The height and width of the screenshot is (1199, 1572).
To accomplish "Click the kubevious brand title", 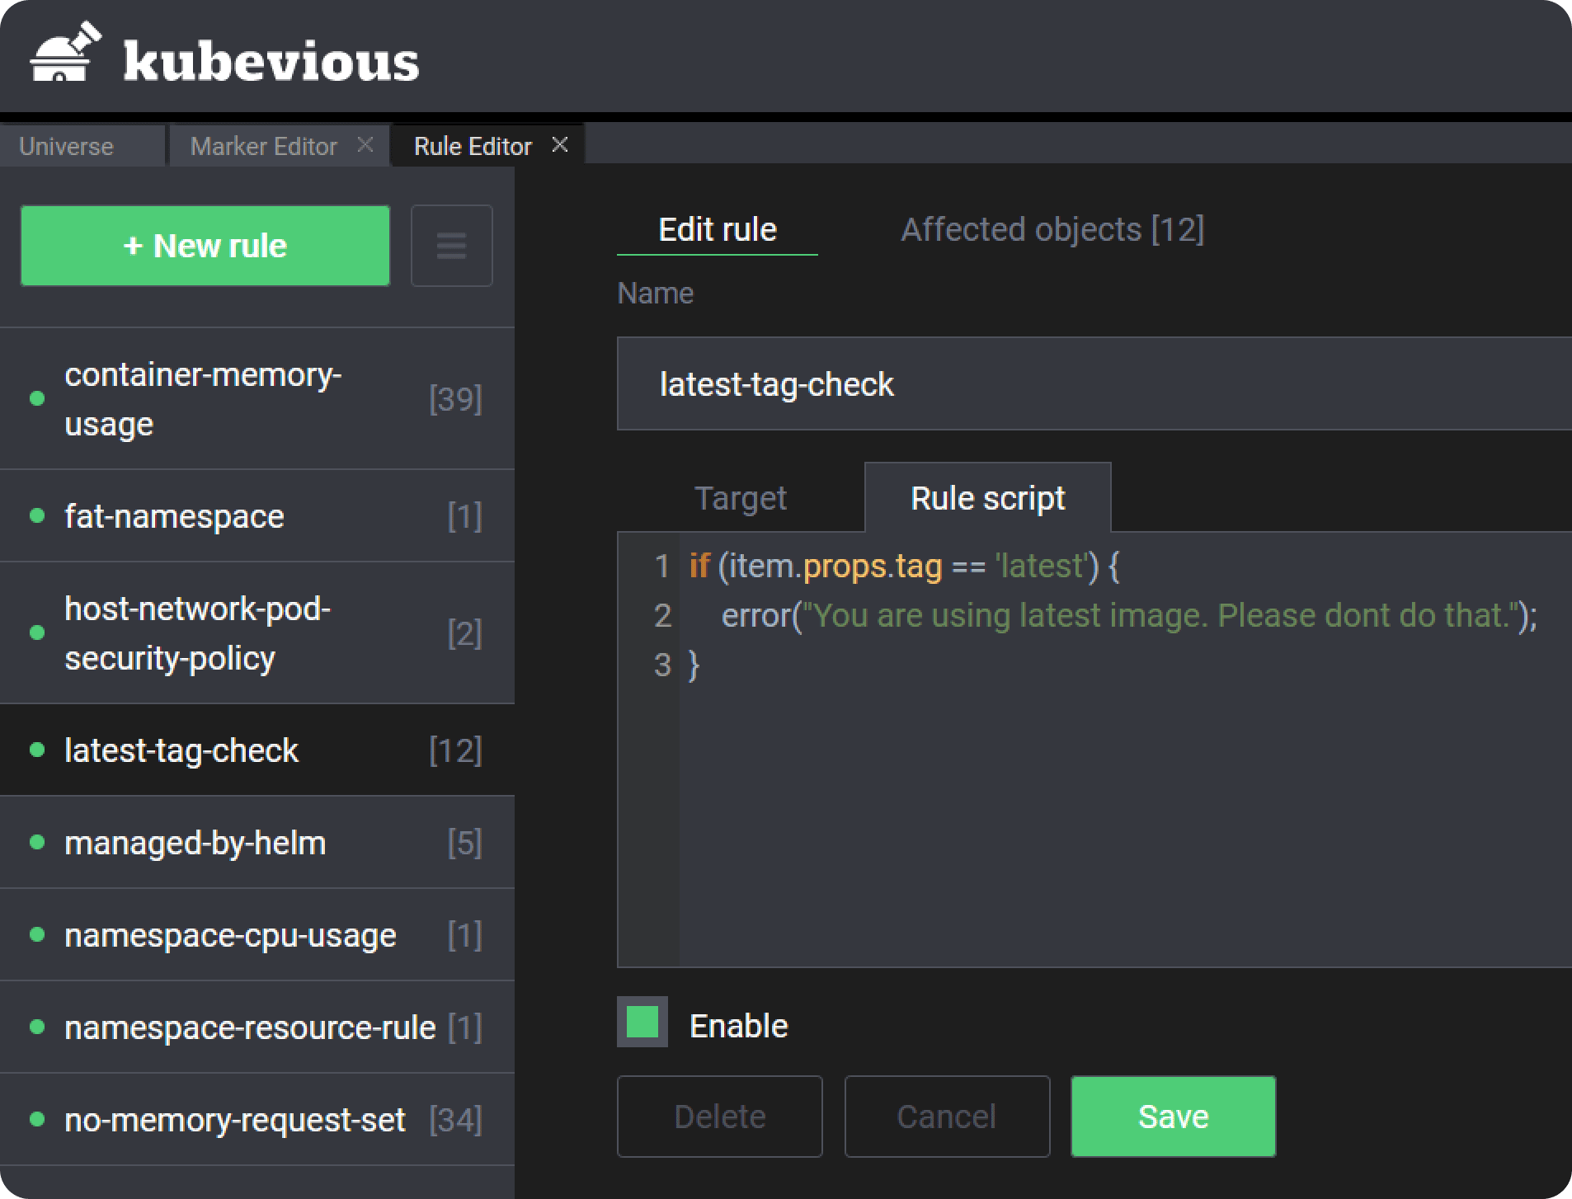I will (x=271, y=61).
